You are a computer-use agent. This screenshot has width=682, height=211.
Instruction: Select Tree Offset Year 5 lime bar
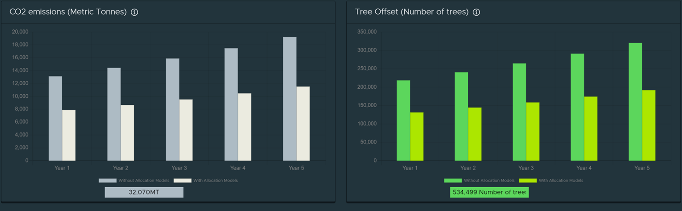649,125
